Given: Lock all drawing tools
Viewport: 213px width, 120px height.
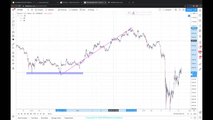Looking at the screenshot, I should pyautogui.click(x=13, y=60).
